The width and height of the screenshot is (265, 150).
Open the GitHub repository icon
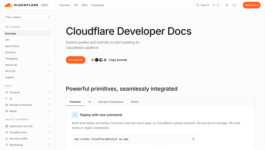227,5
